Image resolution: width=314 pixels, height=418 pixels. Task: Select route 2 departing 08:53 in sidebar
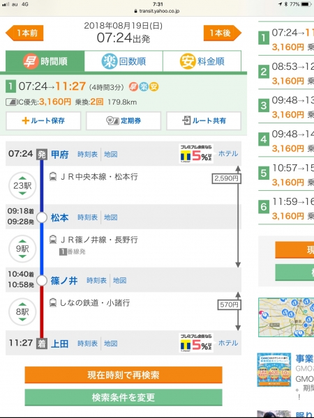(x=286, y=72)
